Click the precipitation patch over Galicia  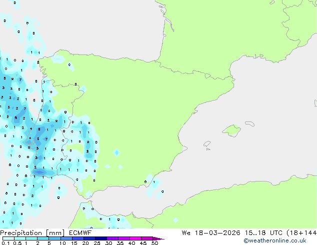(x=58, y=59)
